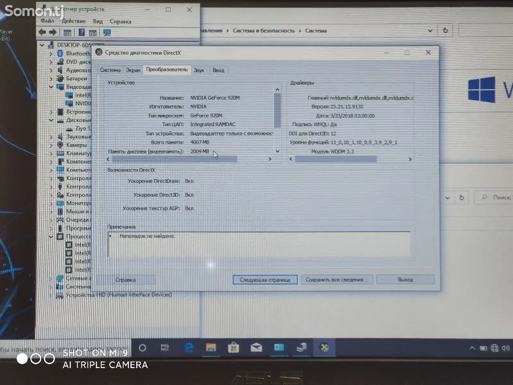
Task: Expand the Bluetooth node in Device Manager
Action: pos(51,54)
